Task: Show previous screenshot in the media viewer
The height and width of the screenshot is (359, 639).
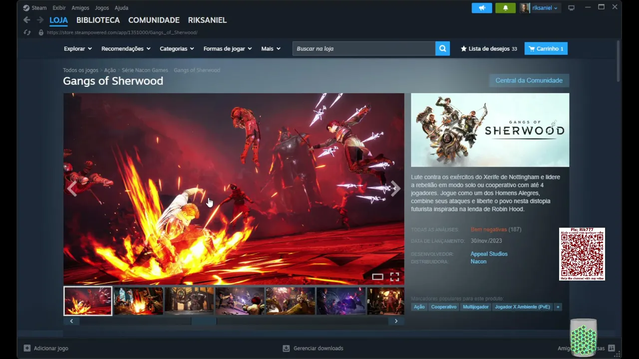Action: (x=72, y=188)
